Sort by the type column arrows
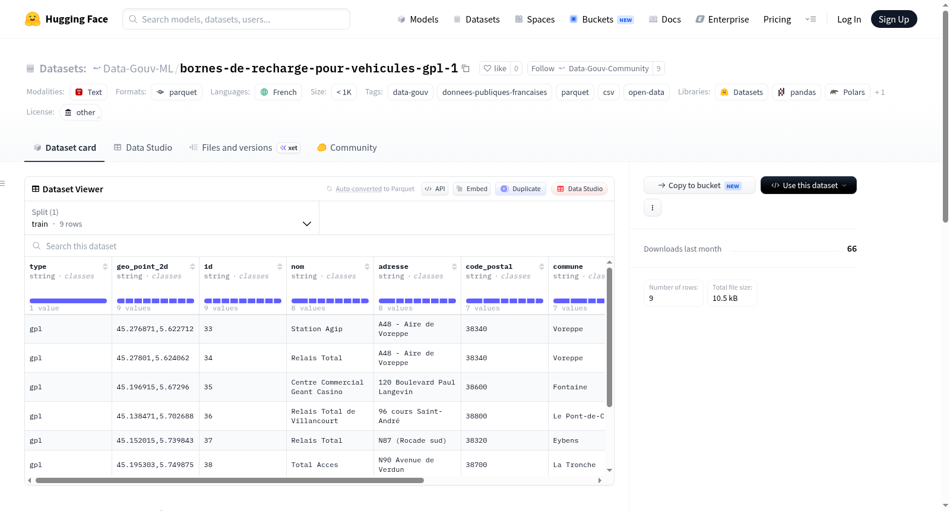The width and height of the screenshot is (950, 511). (x=105, y=266)
